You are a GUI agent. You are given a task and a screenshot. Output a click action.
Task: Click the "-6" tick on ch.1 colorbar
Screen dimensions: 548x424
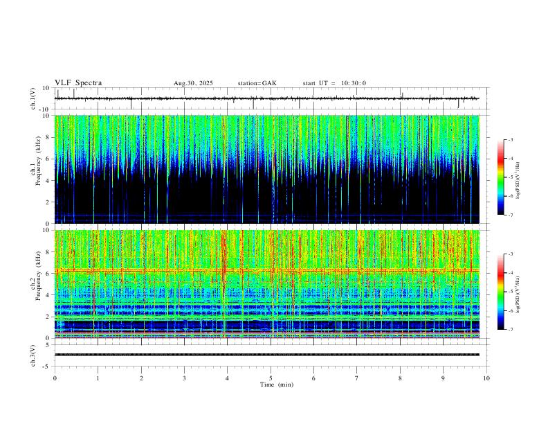[511, 196]
